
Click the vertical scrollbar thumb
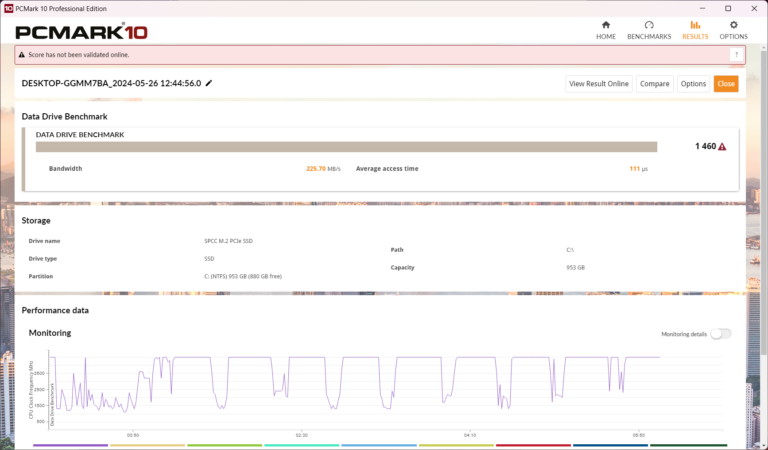764,202
